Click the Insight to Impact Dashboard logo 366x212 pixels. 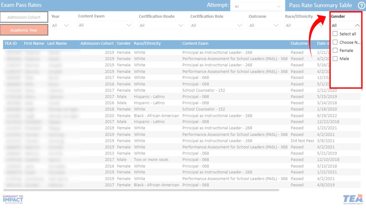click(13, 199)
